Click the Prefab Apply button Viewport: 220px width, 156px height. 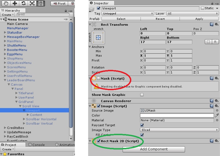coord(199,19)
